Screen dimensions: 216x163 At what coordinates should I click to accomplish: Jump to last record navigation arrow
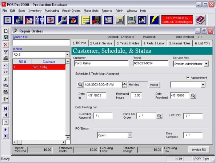[x=6, y=136]
